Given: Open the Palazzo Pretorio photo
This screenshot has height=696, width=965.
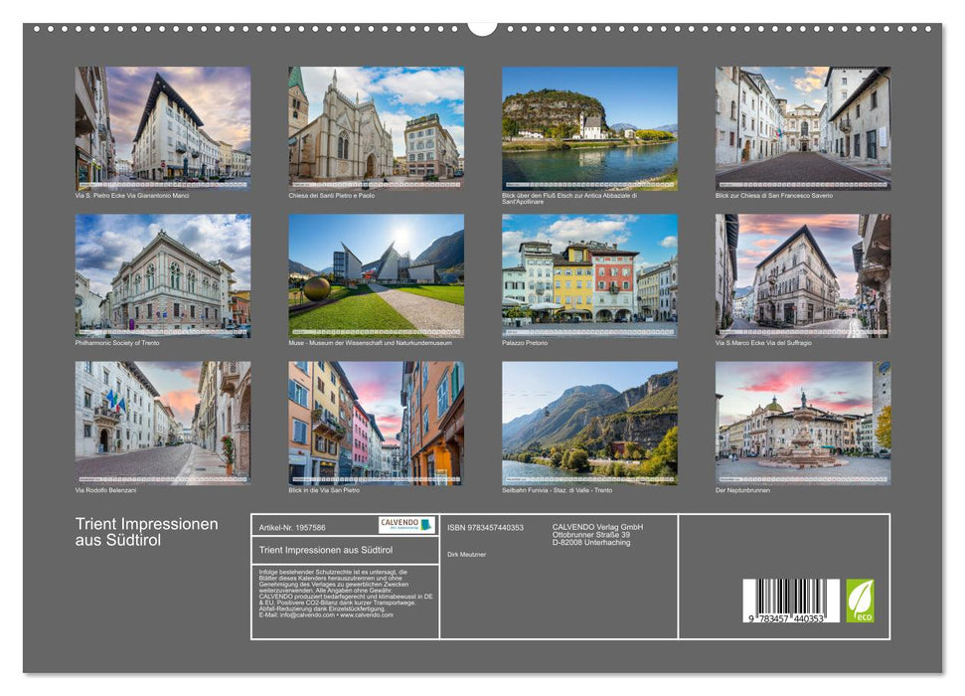Looking at the screenshot, I should coord(589,276).
